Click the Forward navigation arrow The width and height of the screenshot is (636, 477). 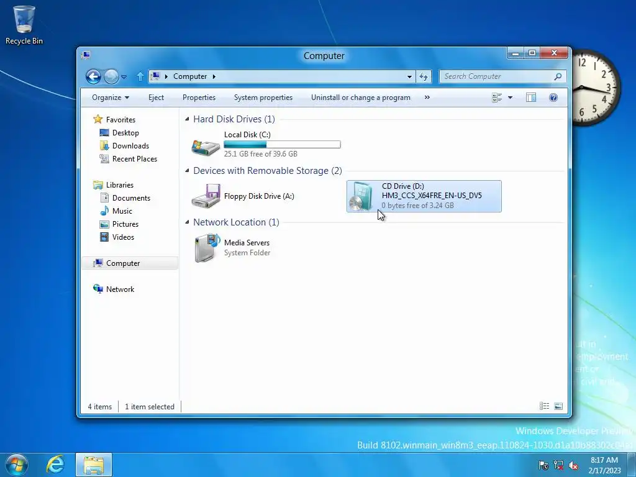coord(111,76)
